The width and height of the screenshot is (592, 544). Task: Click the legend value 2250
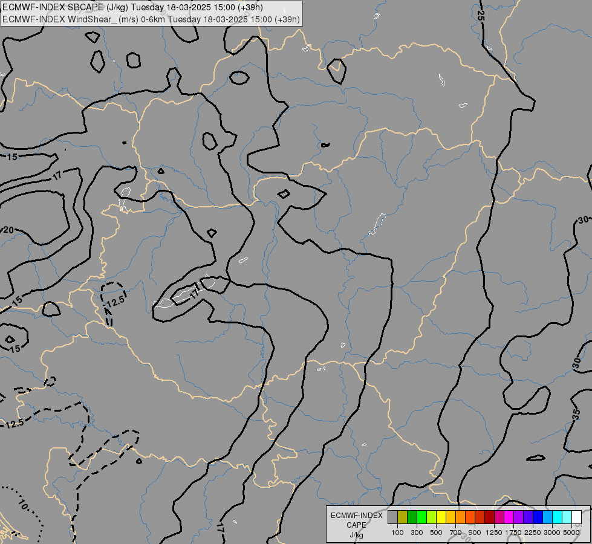533,533
